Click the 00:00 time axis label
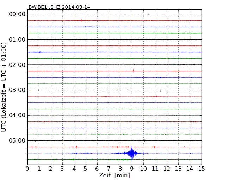The image size is (229, 183). coord(17,14)
